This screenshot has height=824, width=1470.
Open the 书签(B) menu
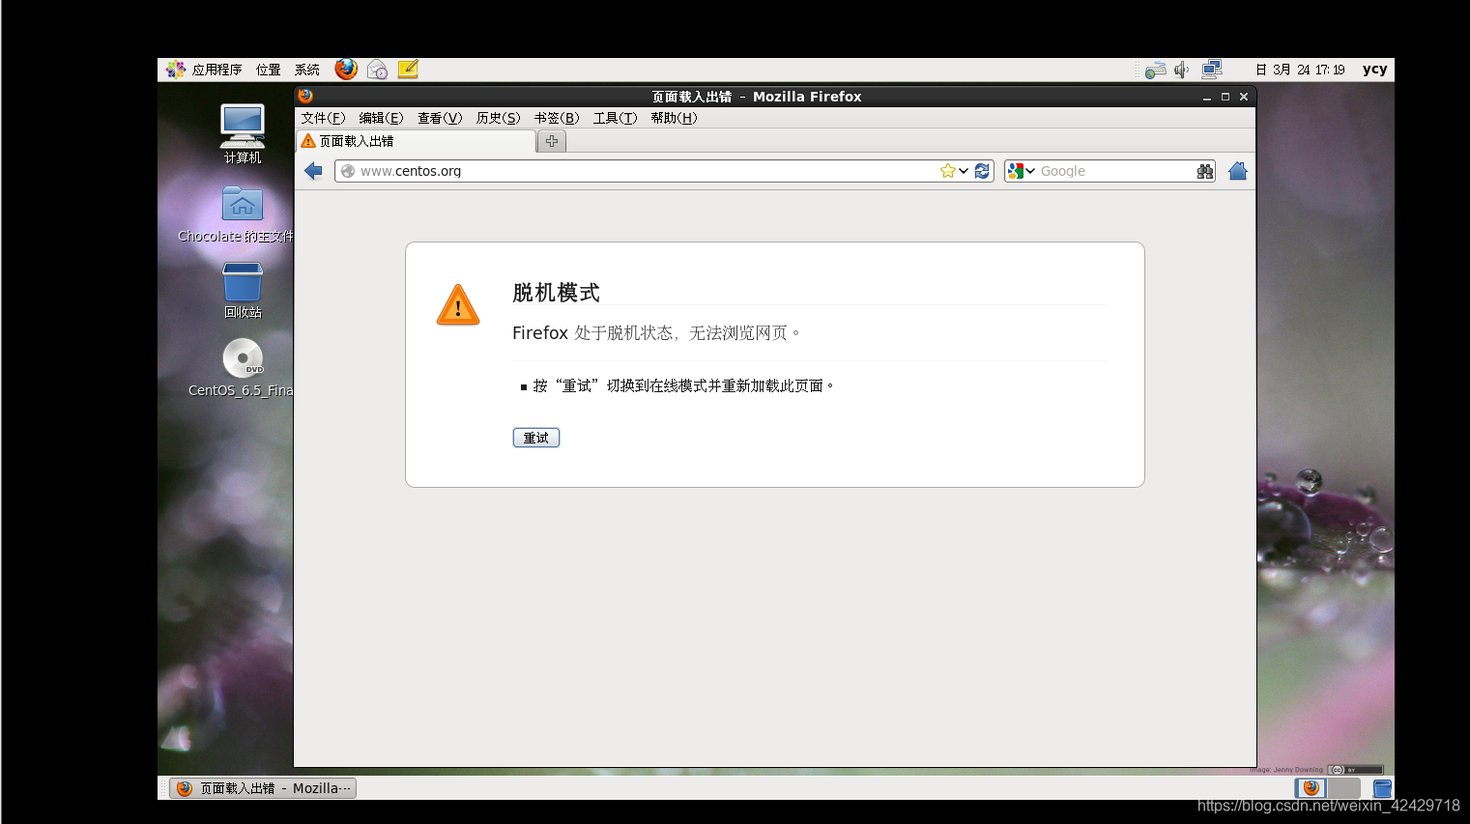pos(557,118)
